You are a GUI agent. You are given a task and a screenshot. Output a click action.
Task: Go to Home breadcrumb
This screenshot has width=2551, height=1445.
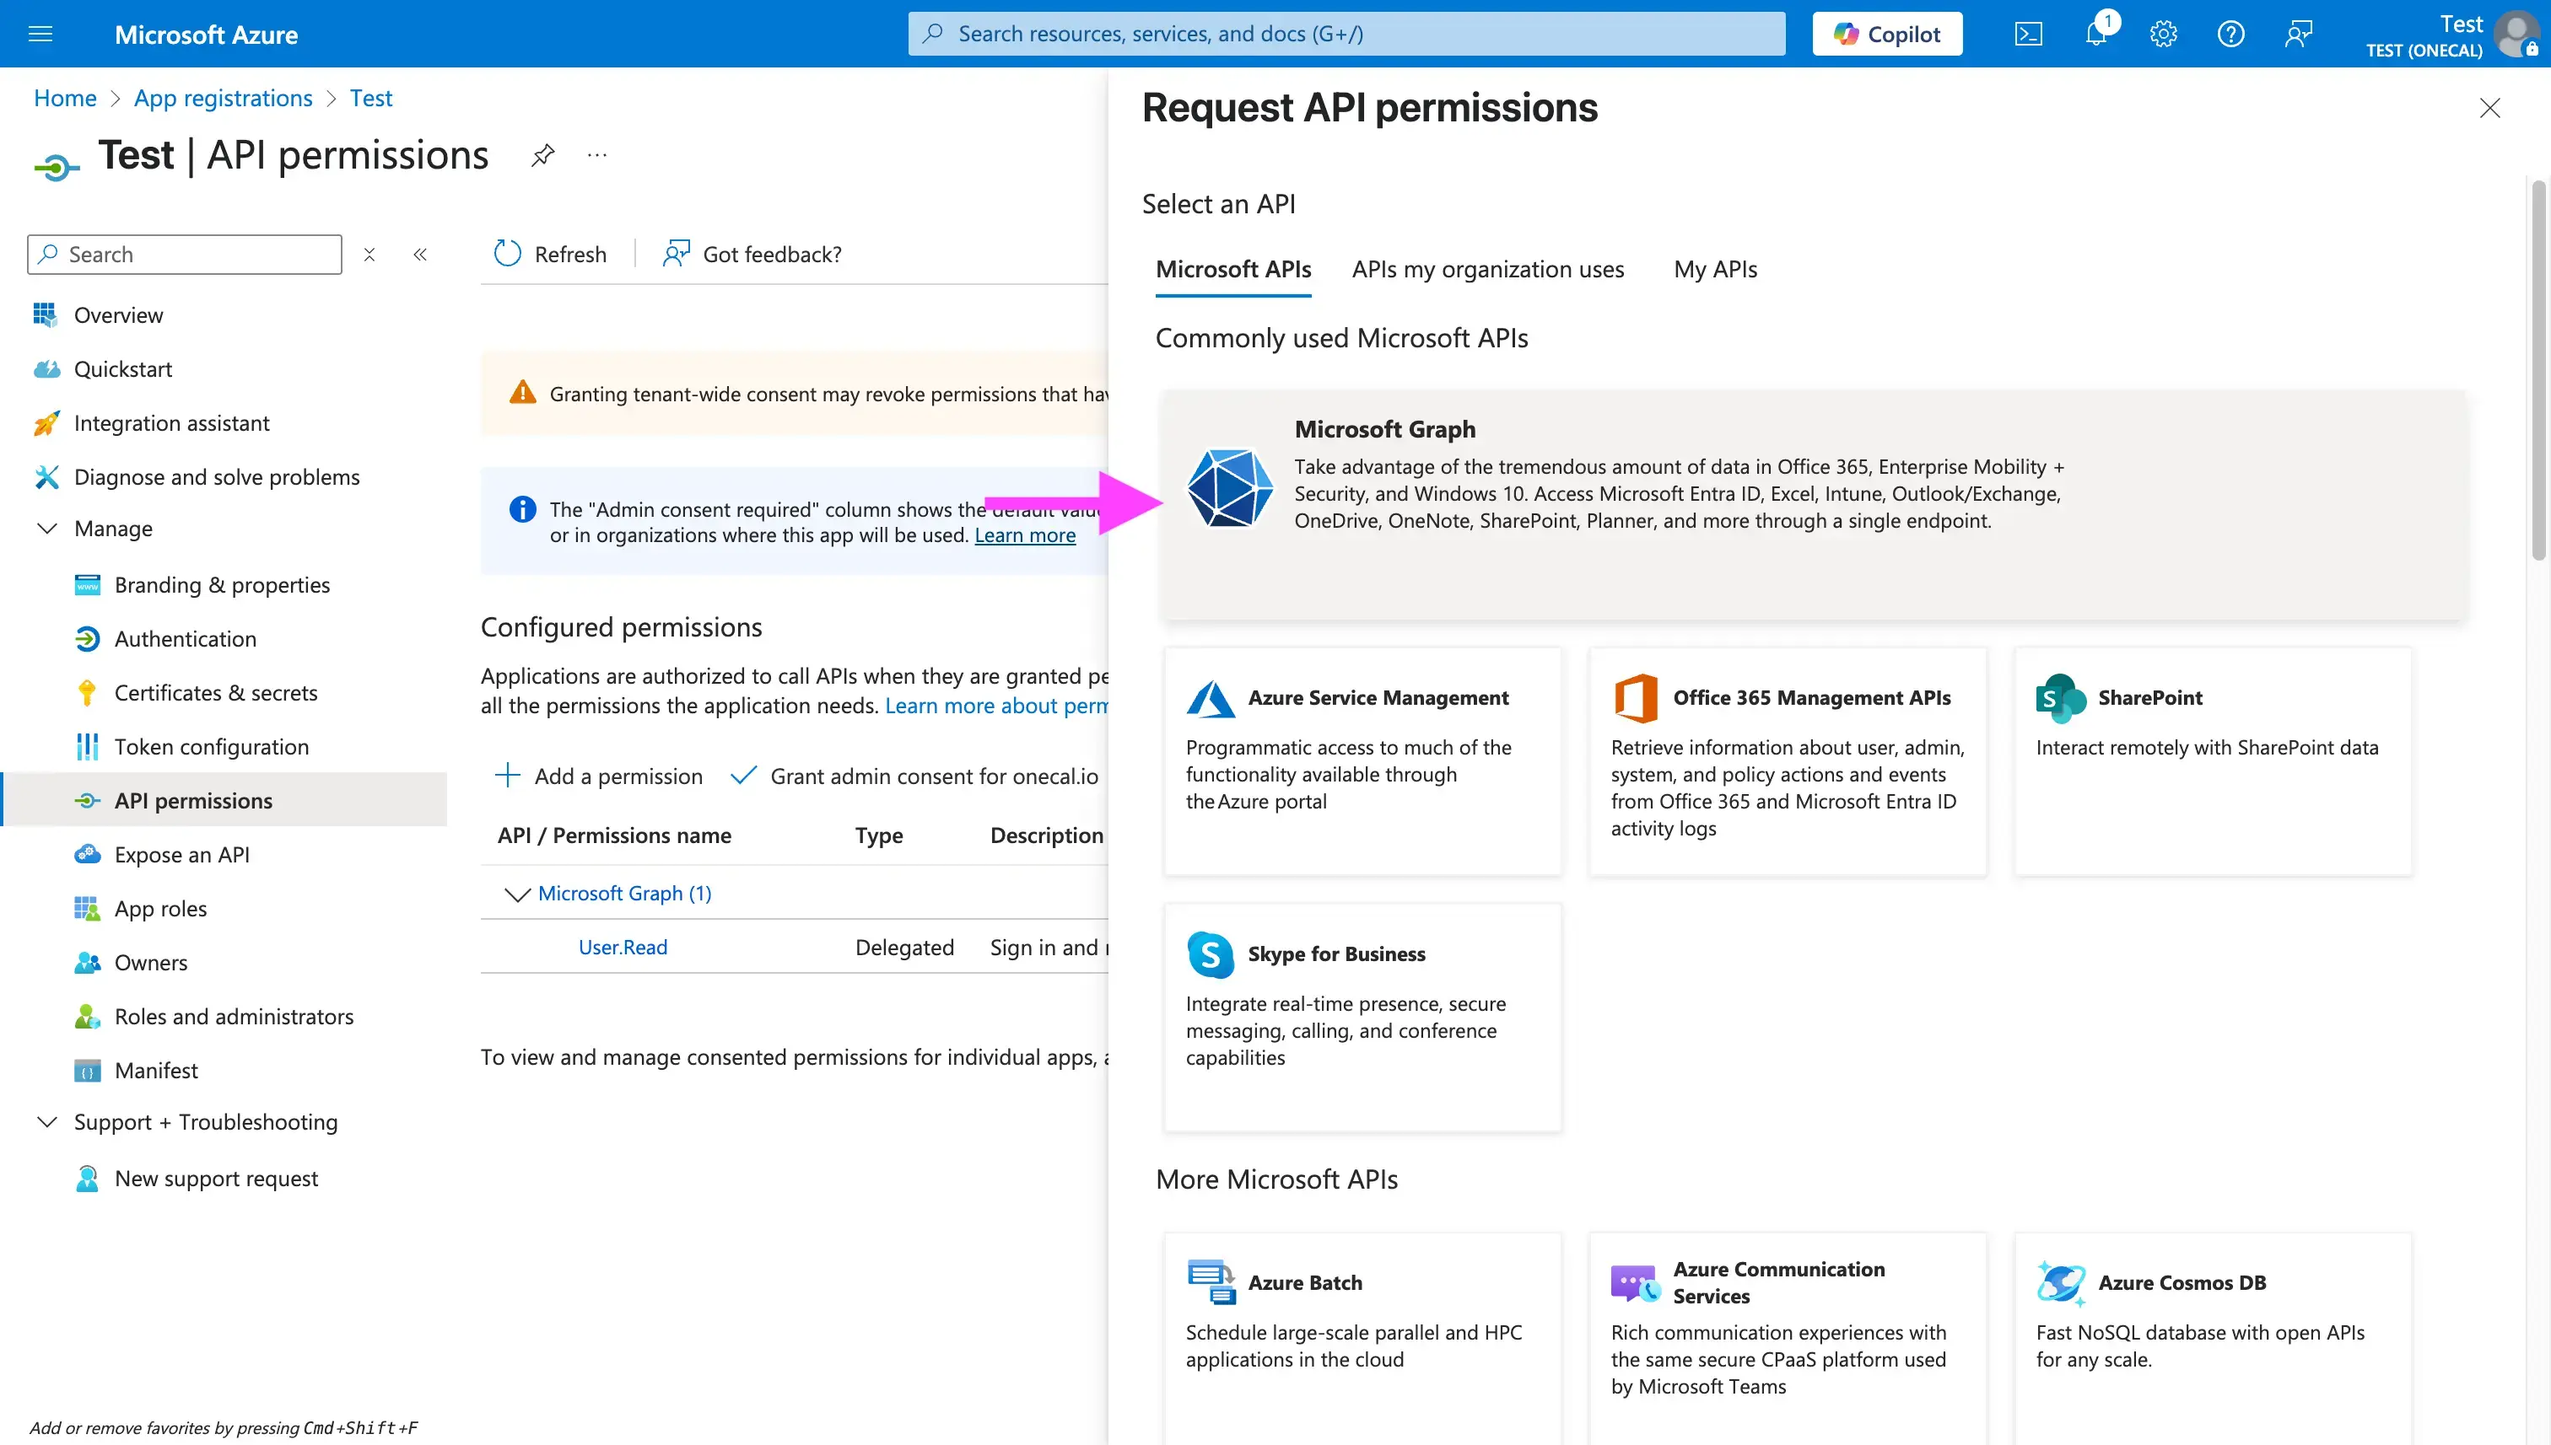[65, 97]
